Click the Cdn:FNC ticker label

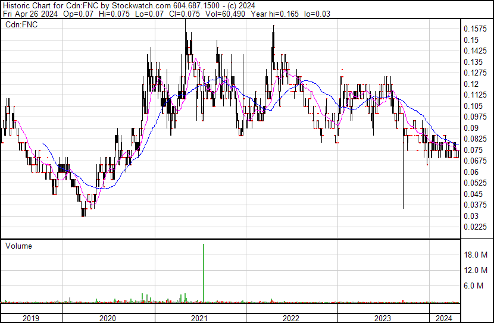pyautogui.click(x=21, y=25)
